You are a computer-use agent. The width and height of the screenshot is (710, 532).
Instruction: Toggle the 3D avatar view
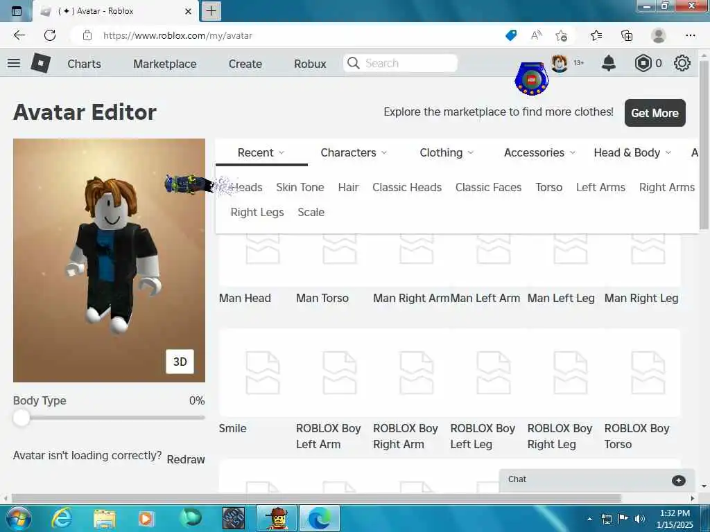[x=180, y=362]
